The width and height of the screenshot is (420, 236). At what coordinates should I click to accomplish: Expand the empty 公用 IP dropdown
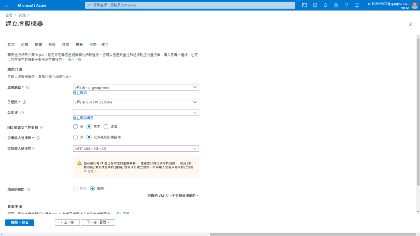(x=136, y=113)
